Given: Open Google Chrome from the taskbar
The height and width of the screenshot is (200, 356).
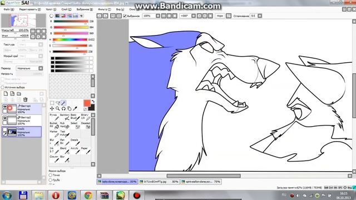Looking at the screenshot, I should [88, 195].
